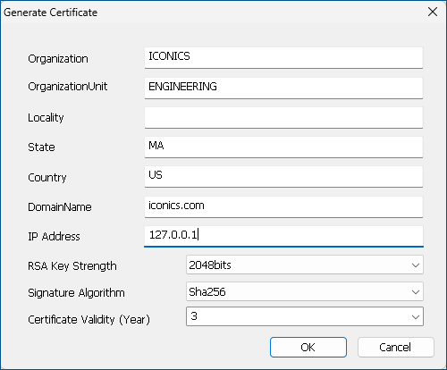Open the Certificate Validity (Year) dropdown
The image size is (447, 370).
[305, 316]
